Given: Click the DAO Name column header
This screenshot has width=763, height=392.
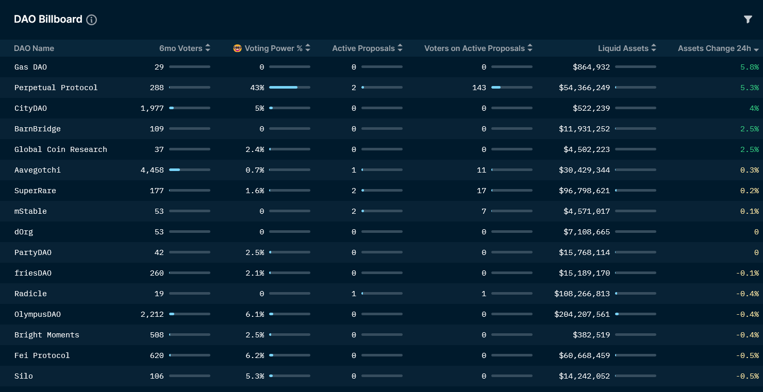Looking at the screenshot, I should point(34,48).
